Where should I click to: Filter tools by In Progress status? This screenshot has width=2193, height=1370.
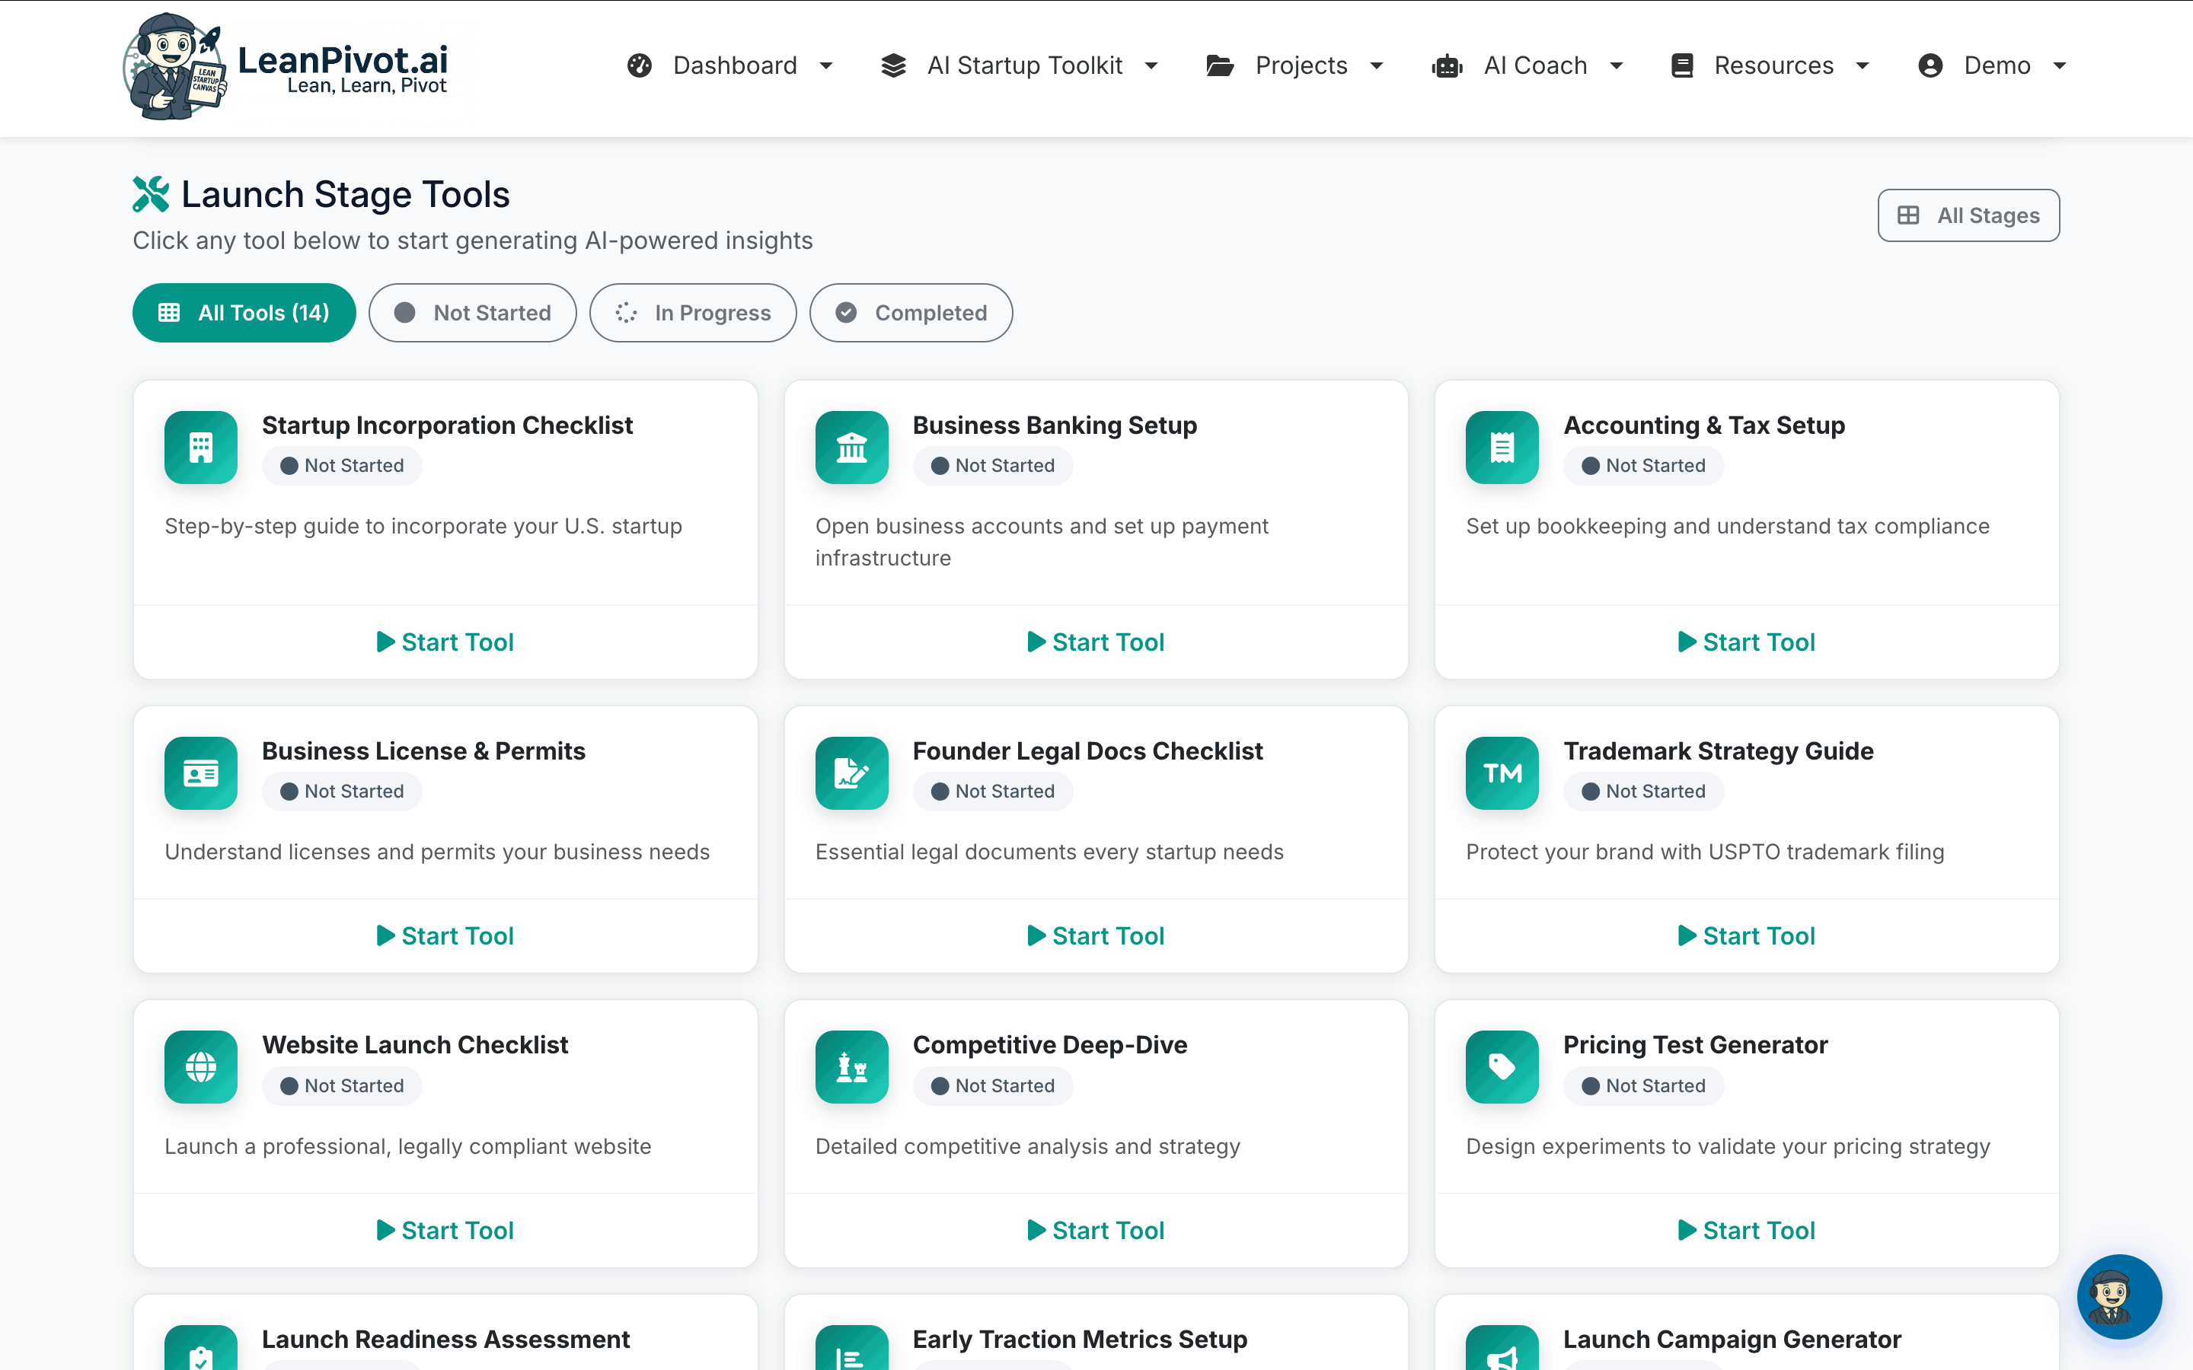[692, 313]
